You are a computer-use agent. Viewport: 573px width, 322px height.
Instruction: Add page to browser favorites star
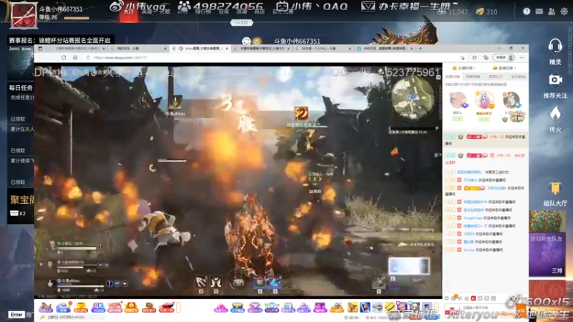coord(474,58)
